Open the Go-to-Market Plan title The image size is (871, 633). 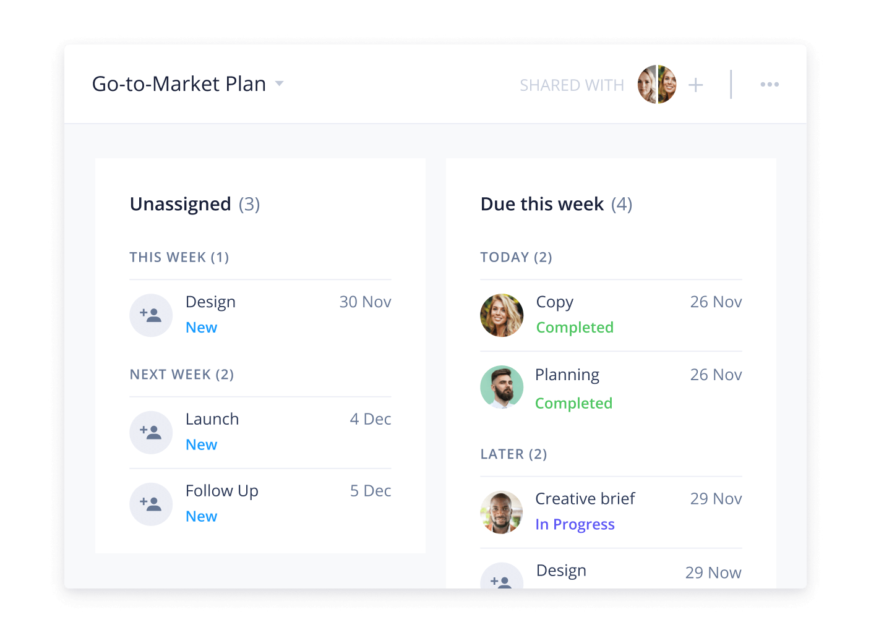click(x=179, y=83)
